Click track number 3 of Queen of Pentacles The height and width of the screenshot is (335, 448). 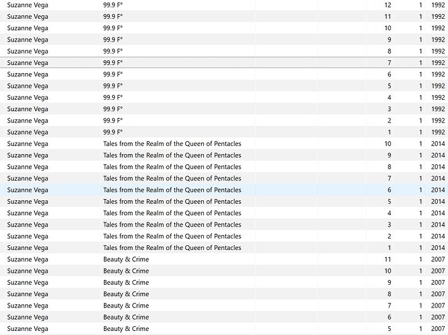[389, 224]
